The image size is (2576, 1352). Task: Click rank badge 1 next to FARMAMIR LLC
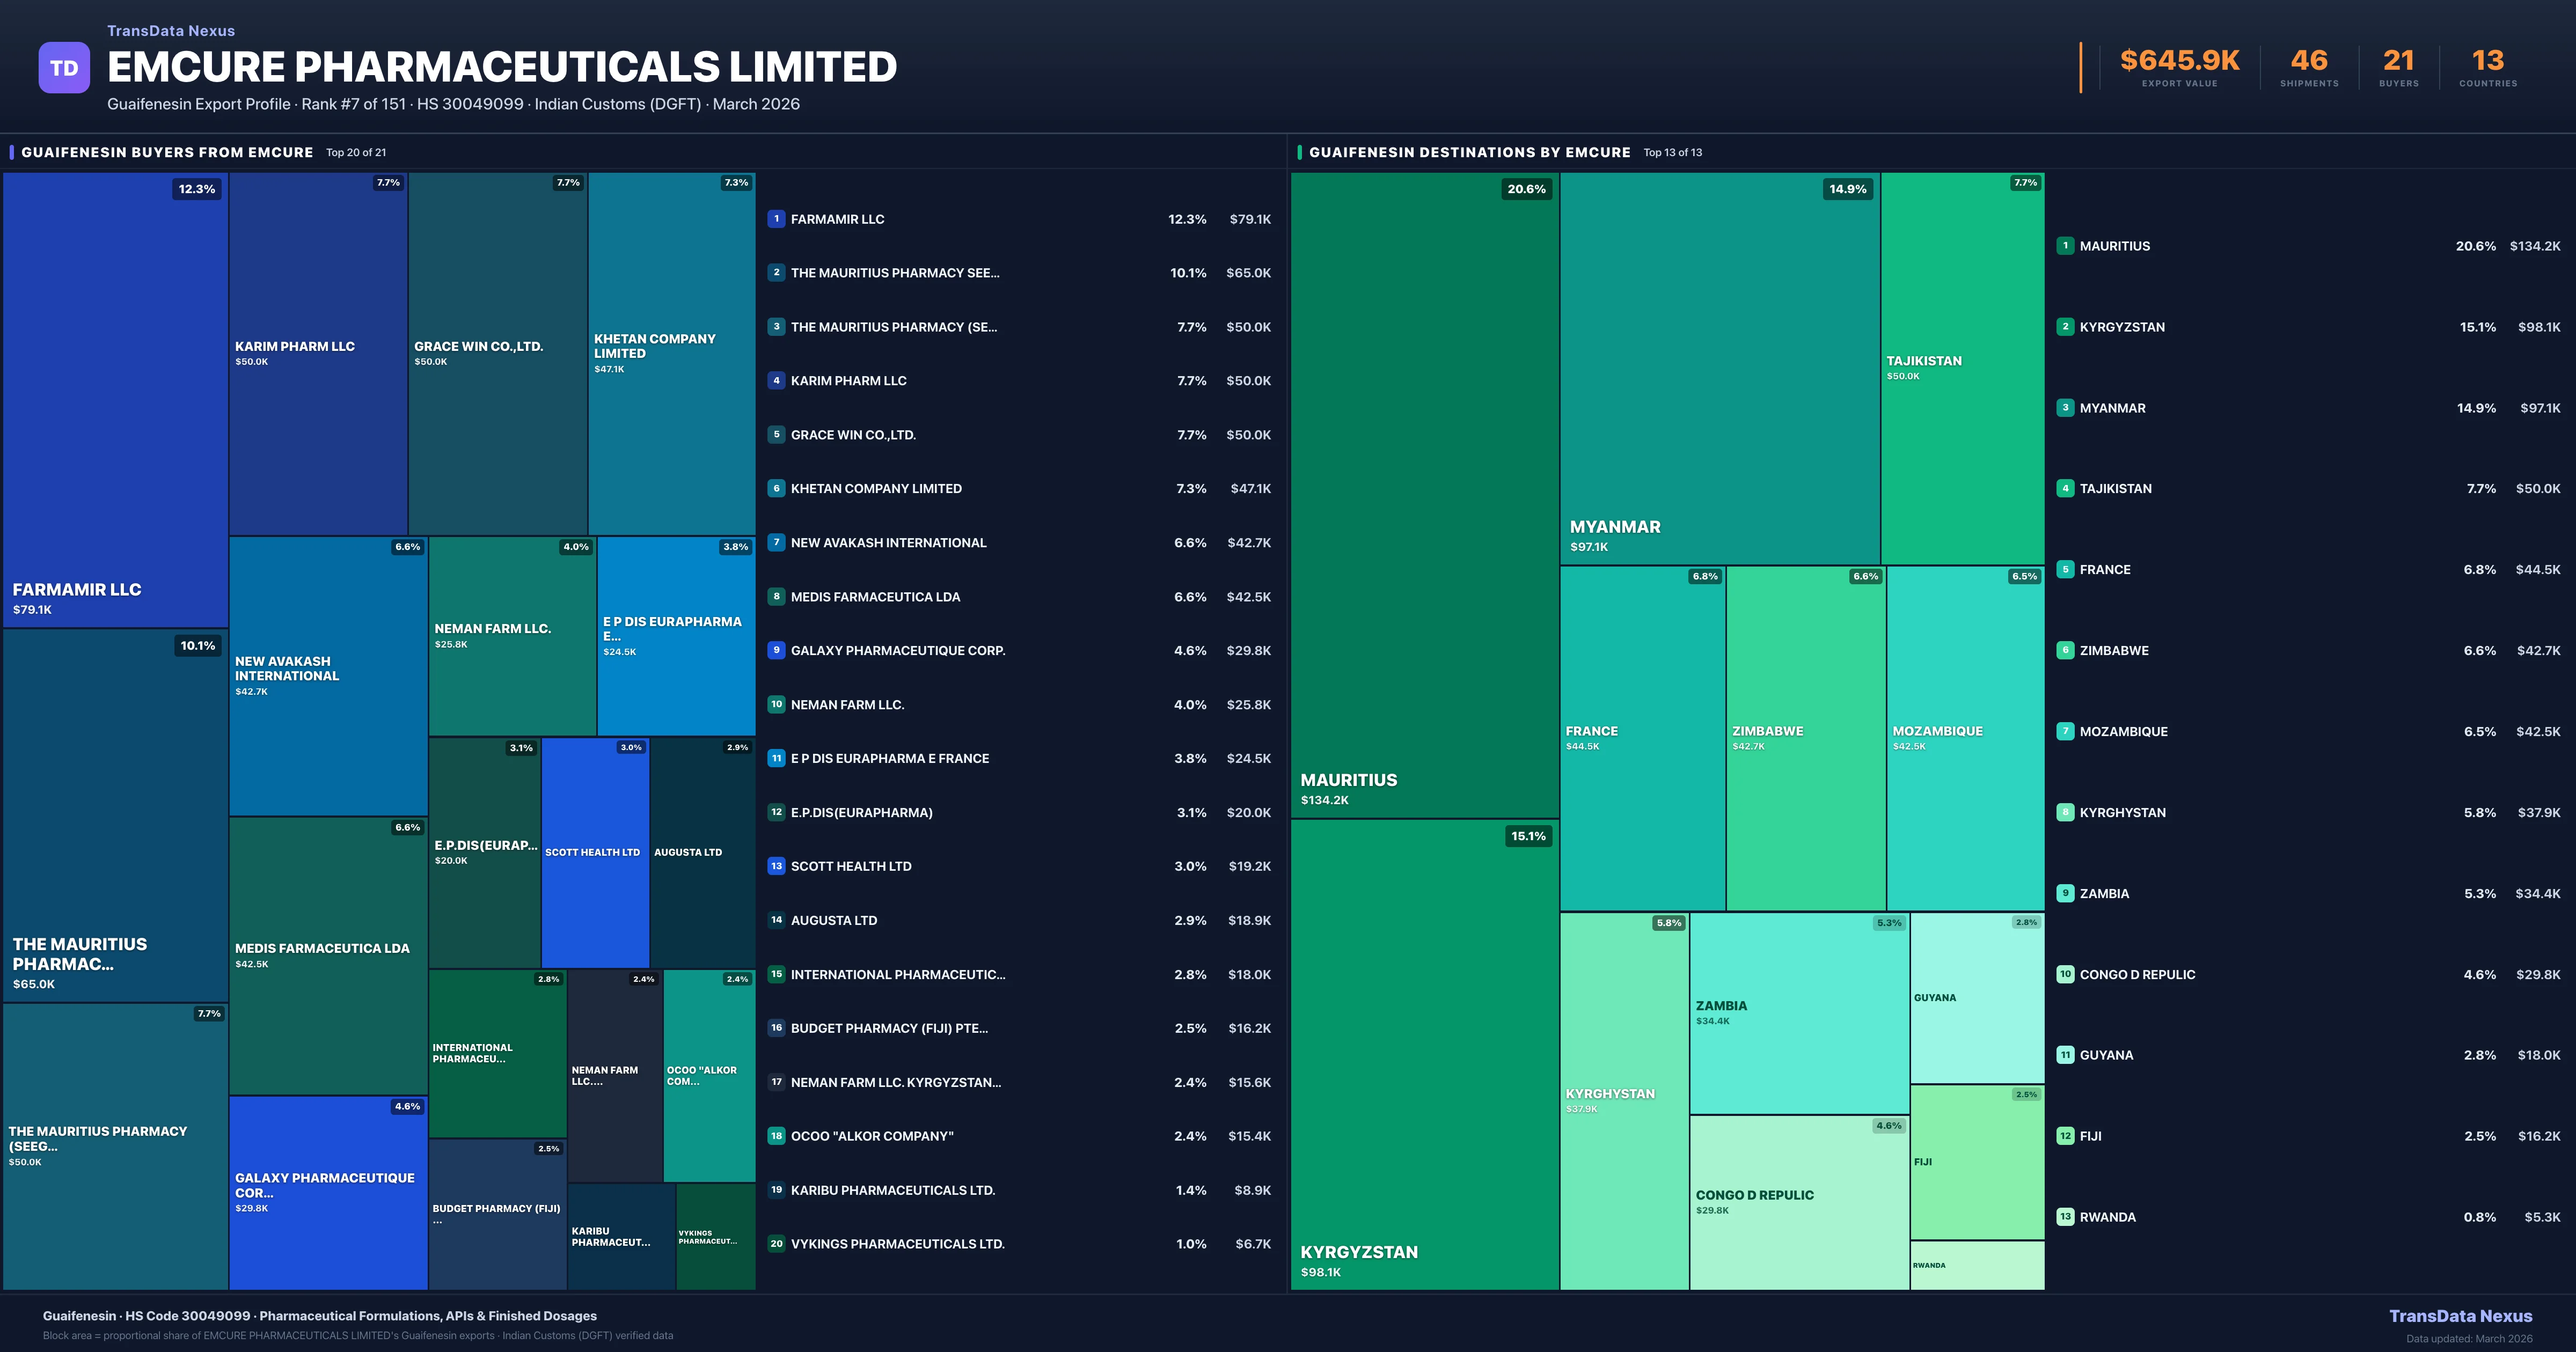coord(776,219)
